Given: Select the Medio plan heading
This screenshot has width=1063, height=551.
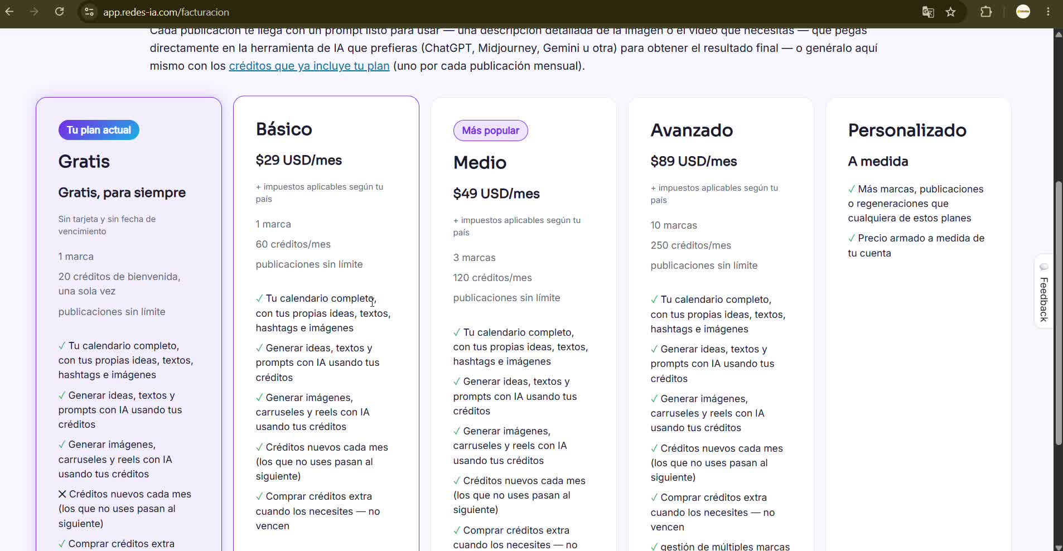Looking at the screenshot, I should (x=480, y=162).
